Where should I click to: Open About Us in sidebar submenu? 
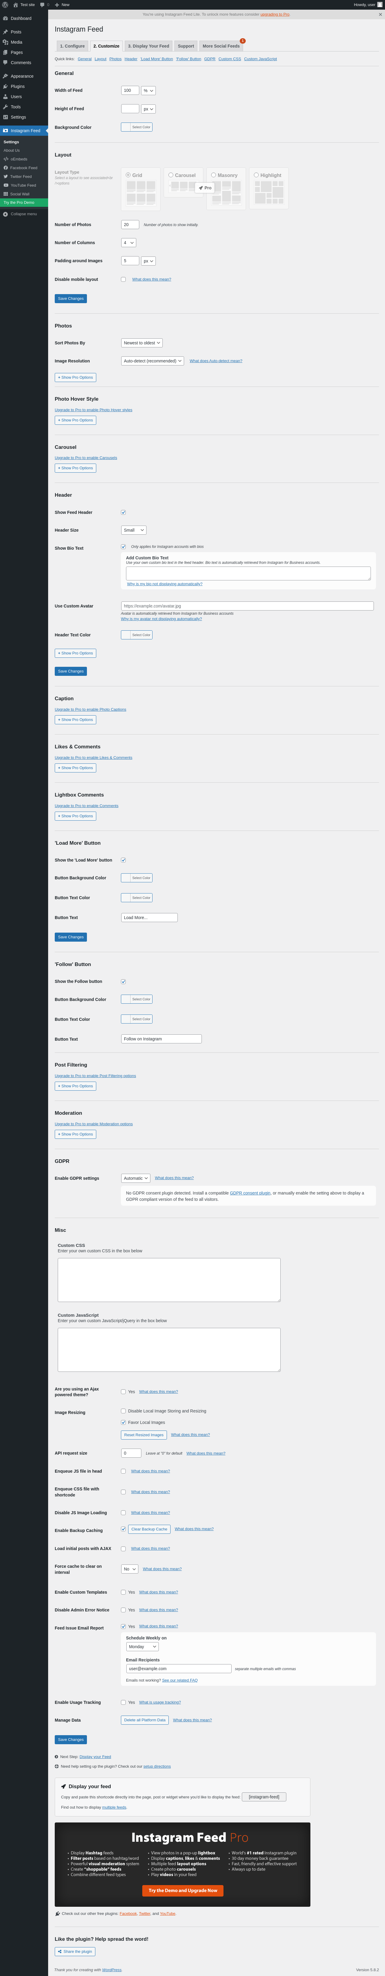point(11,150)
